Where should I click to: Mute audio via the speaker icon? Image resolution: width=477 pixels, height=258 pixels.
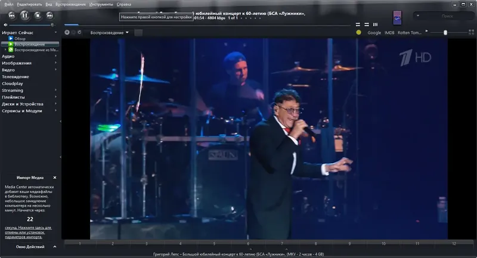[x=5, y=25]
